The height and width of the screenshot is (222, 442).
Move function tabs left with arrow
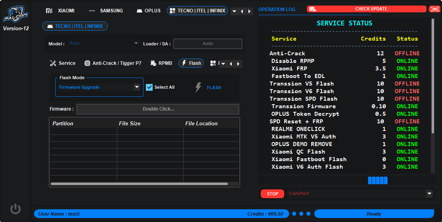[231, 64]
